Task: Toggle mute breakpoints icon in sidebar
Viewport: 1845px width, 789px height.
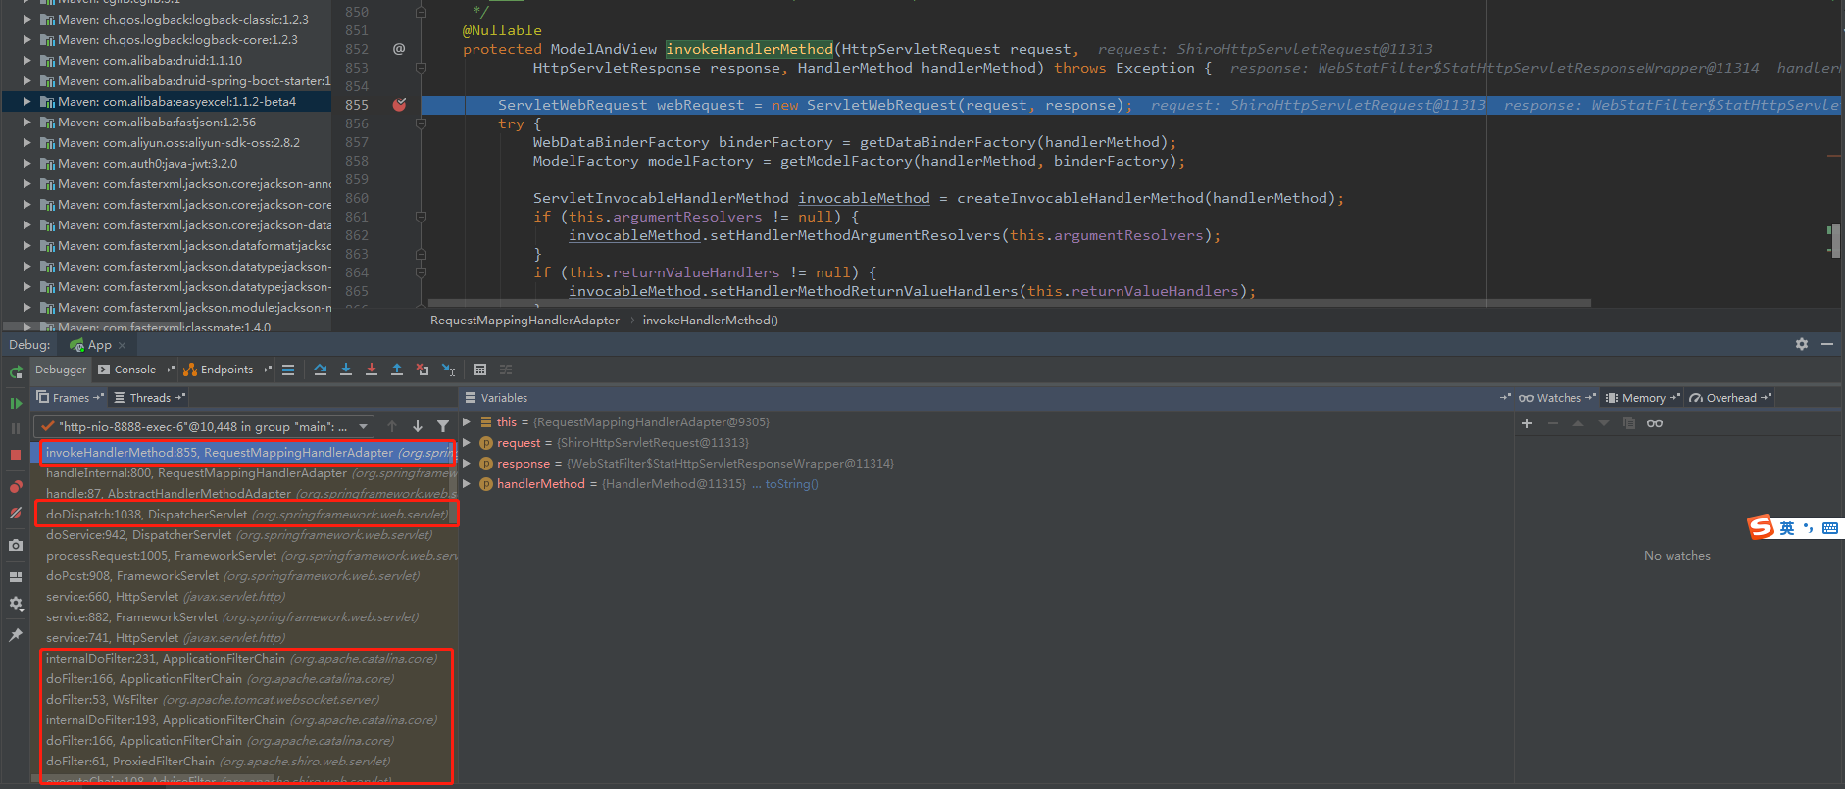Action: [x=16, y=513]
